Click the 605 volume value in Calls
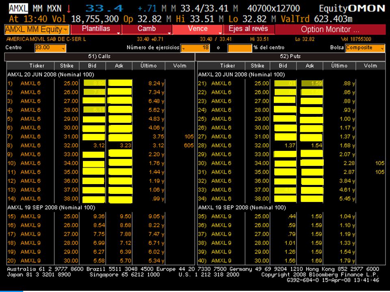Viewport: 390px width, 292px height. (x=189, y=146)
